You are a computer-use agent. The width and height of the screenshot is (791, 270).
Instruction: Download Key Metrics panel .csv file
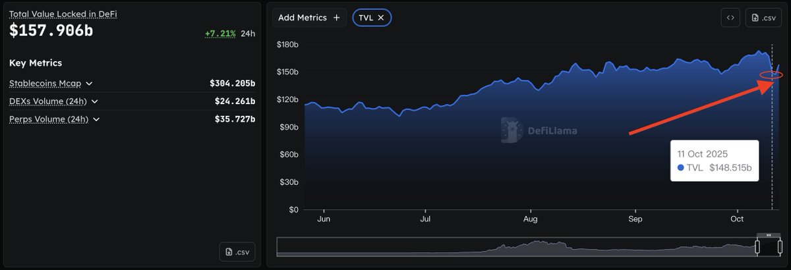[x=237, y=252]
